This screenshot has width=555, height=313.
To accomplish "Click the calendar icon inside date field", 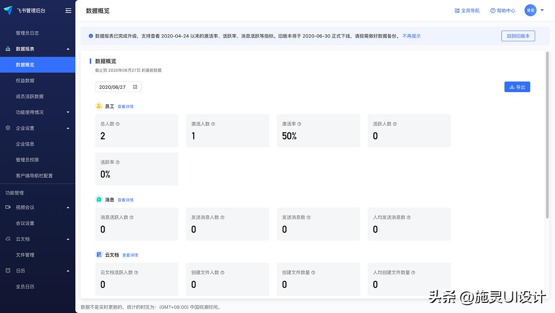I will [135, 86].
